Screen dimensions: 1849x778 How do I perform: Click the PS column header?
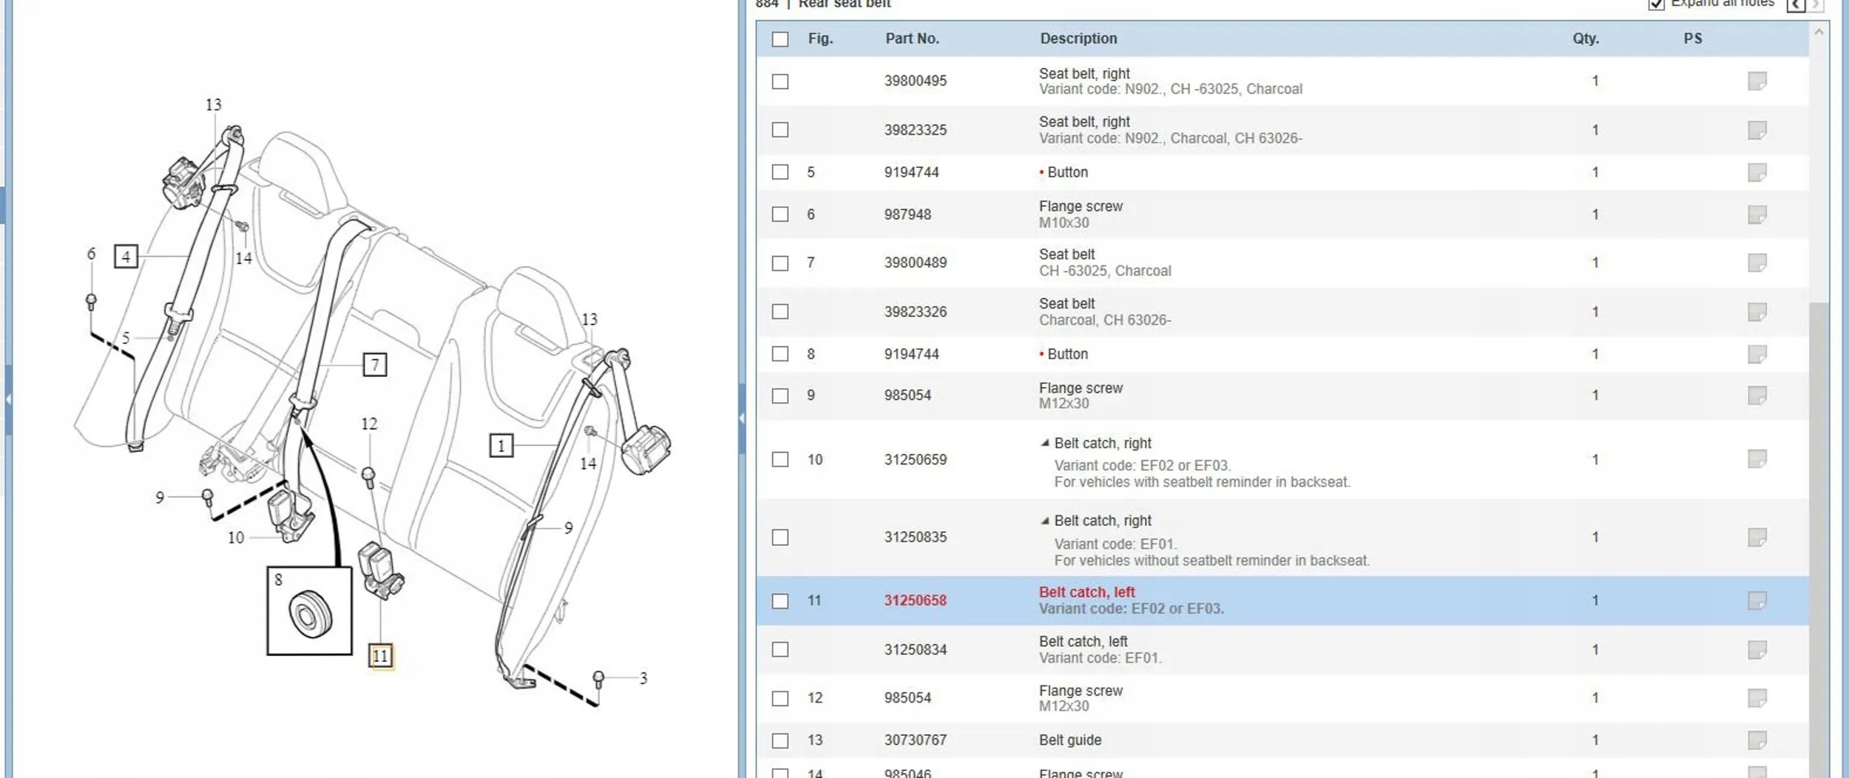1693,38
